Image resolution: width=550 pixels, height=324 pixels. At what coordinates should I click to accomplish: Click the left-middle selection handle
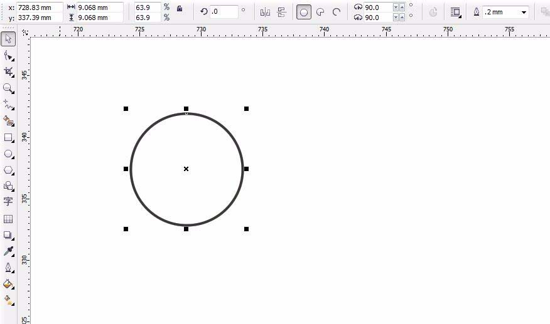click(126, 169)
